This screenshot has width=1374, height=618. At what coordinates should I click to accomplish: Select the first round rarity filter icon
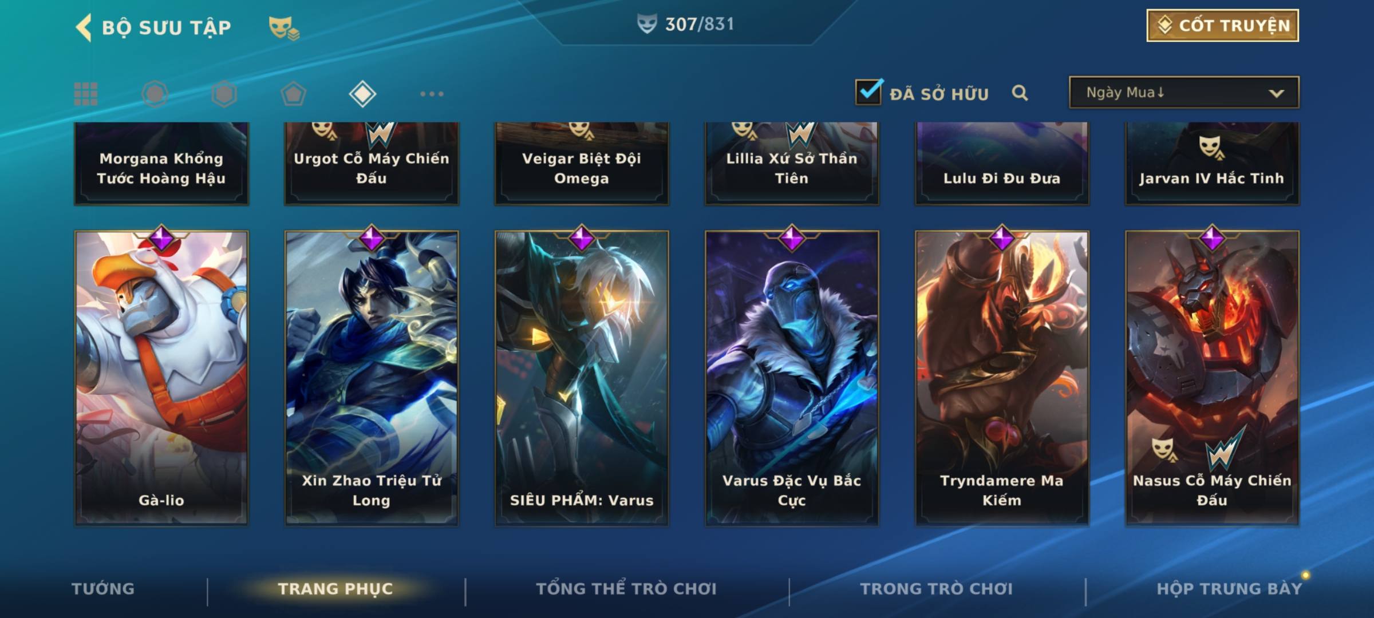(155, 94)
